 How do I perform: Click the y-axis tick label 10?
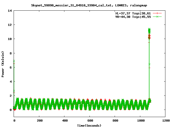click(10, 39)
